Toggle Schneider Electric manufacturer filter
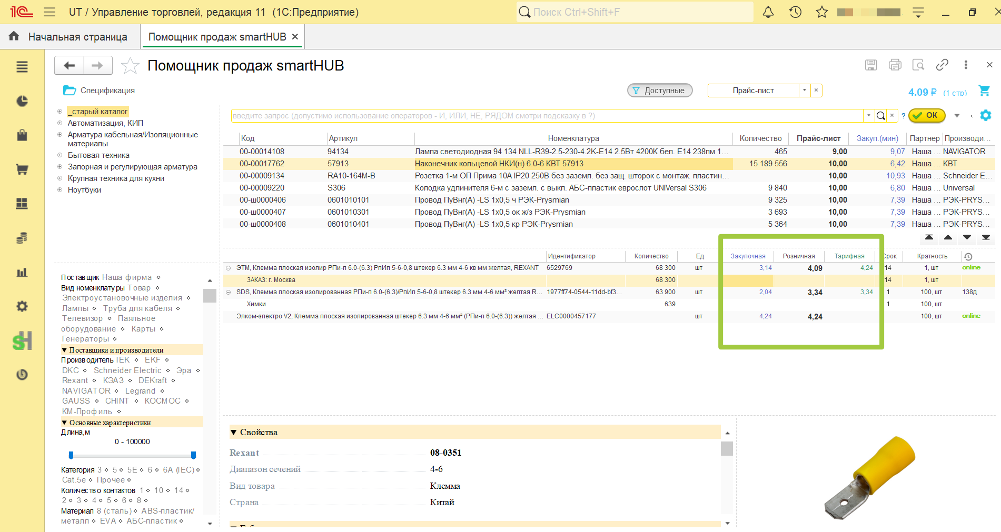 click(x=127, y=370)
